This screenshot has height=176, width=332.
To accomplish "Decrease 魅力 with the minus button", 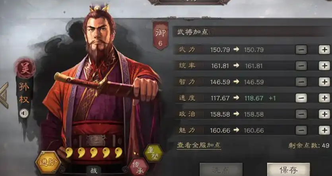I will tap(301, 130).
